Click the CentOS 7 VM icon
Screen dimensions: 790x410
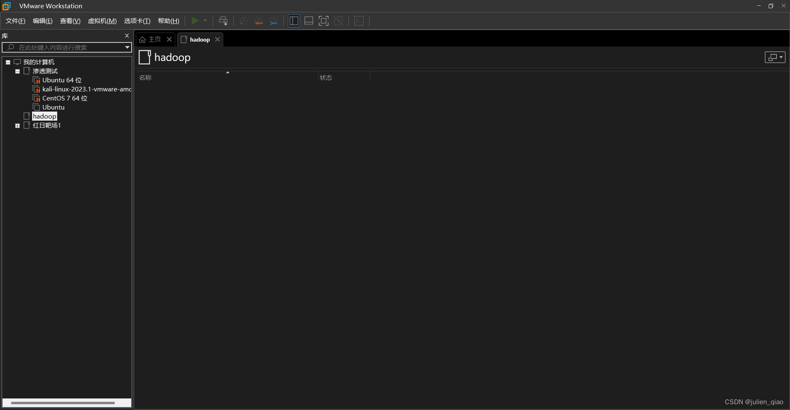coord(36,98)
